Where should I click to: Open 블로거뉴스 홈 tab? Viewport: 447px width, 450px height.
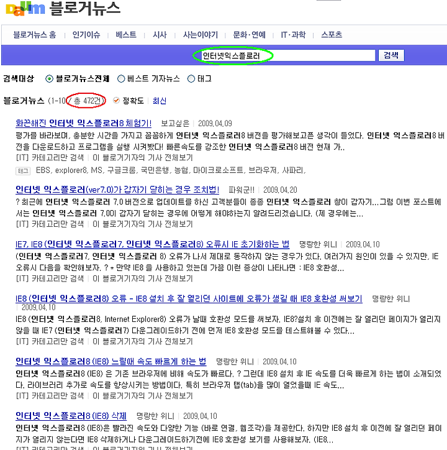[35, 35]
